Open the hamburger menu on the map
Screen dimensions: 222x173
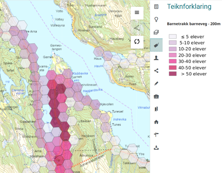(x=137, y=13)
